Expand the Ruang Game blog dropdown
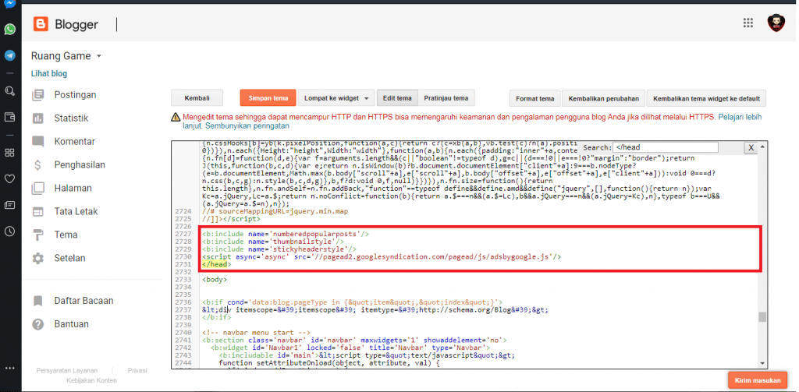Screen dimensions: 799x392 [99, 57]
